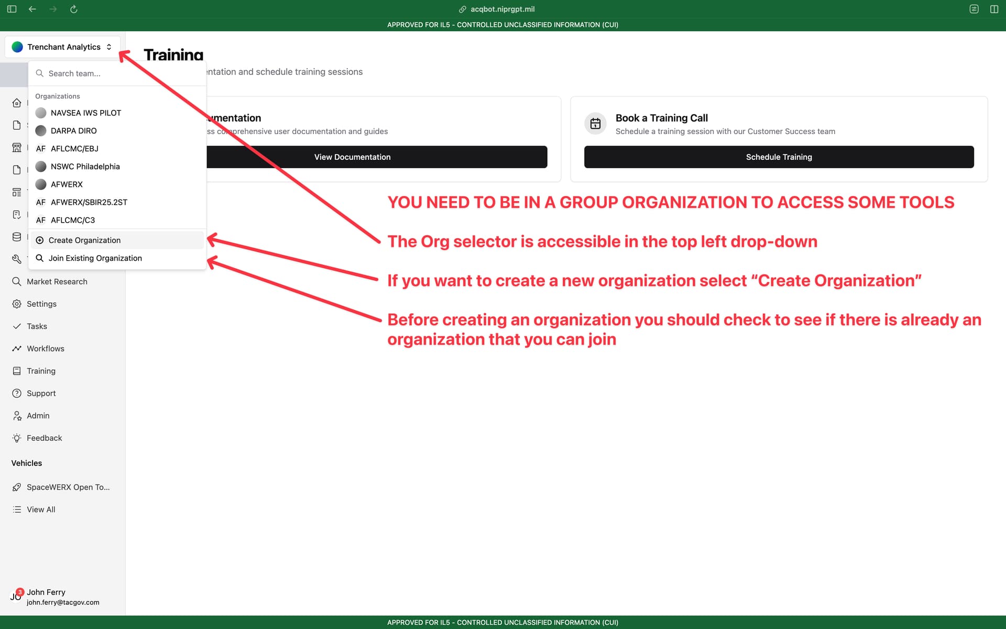1006x629 pixels.
Task: Click the database icon in the sidebar
Action: (x=17, y=237)
